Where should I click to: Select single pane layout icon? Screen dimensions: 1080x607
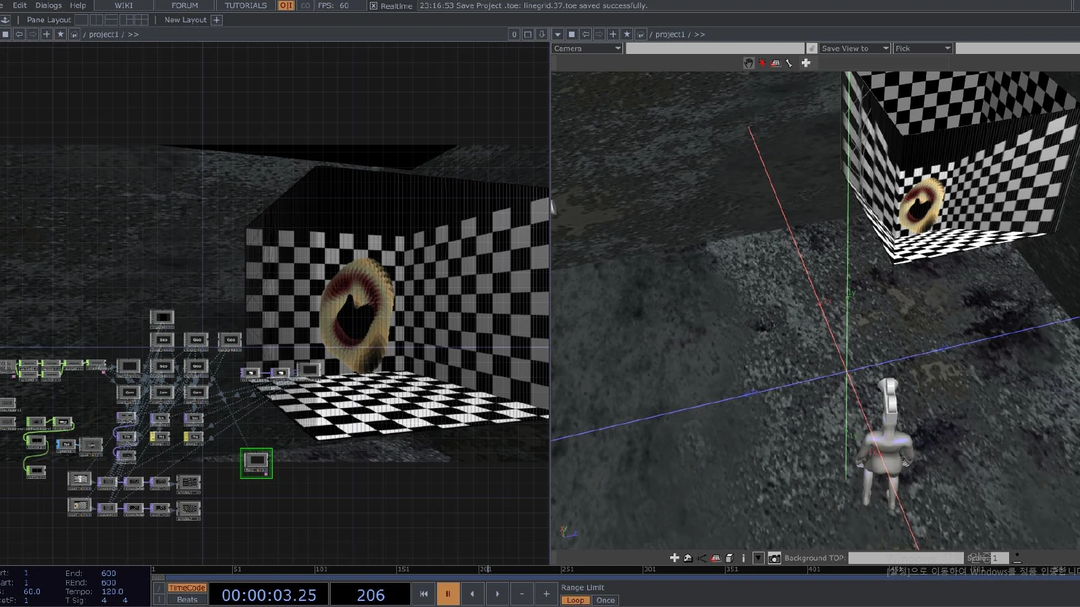point(82,20)
